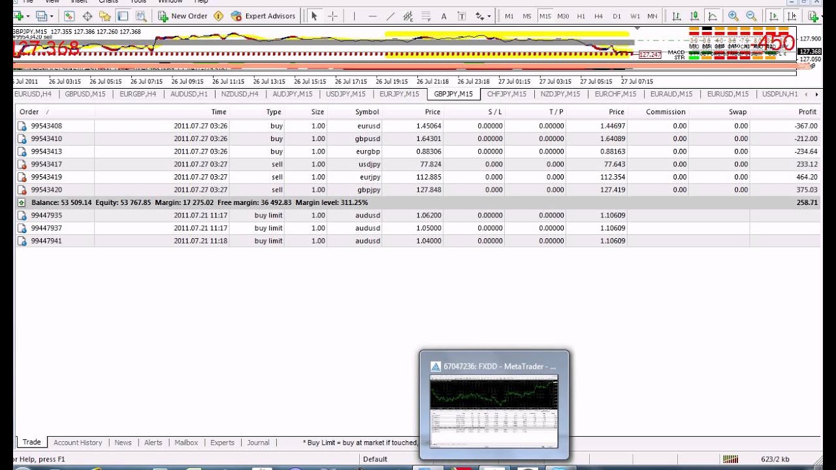
Task: Open the Mailbox terminal tab
Action: click(186, 443)
